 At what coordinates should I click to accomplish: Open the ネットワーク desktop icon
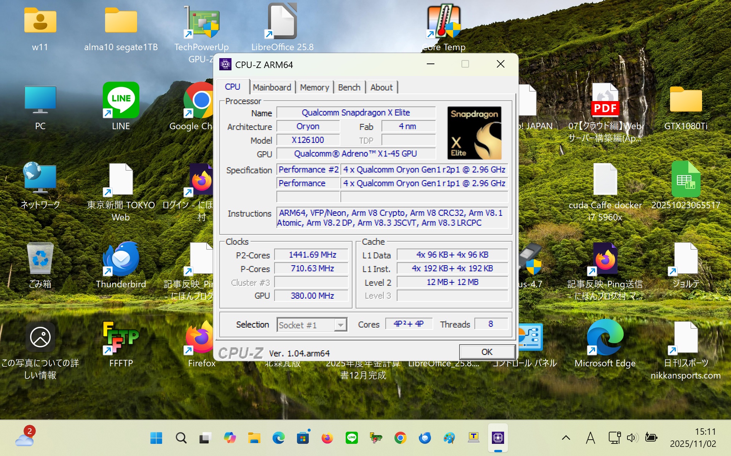coord(40,186)
